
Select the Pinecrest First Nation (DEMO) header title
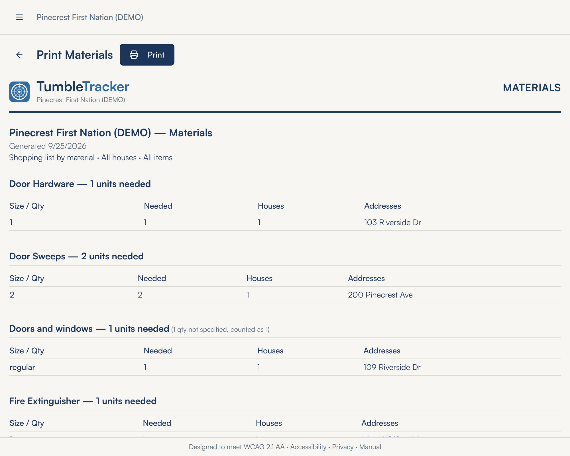90,17
